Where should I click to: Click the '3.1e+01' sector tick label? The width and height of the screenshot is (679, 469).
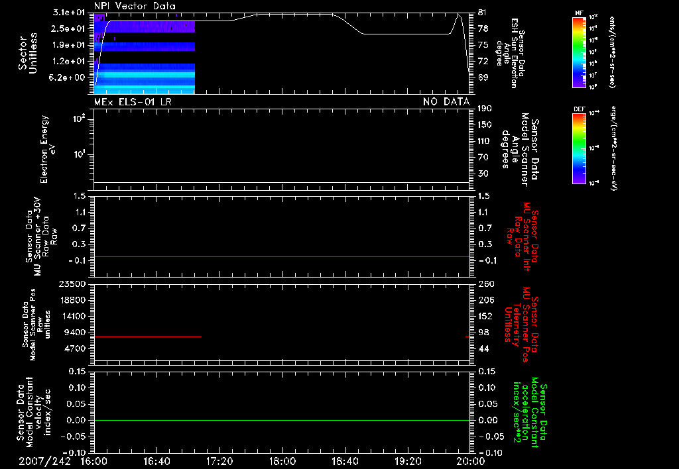coord(69,12)
